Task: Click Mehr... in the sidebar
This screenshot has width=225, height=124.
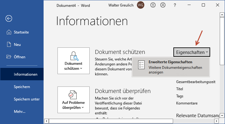Action: pos(19,112)
